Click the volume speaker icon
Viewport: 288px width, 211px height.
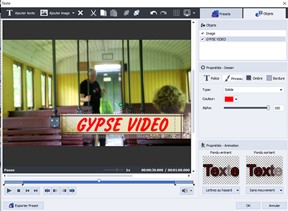184,191
